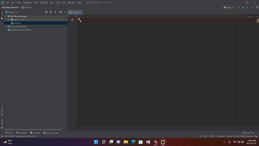
Task: Click the line and column indicator
Action: 200,136
